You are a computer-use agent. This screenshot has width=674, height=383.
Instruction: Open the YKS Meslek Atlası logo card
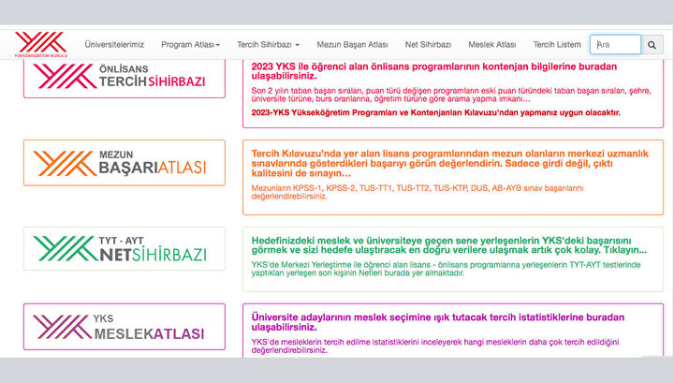[x=125, y=327]
